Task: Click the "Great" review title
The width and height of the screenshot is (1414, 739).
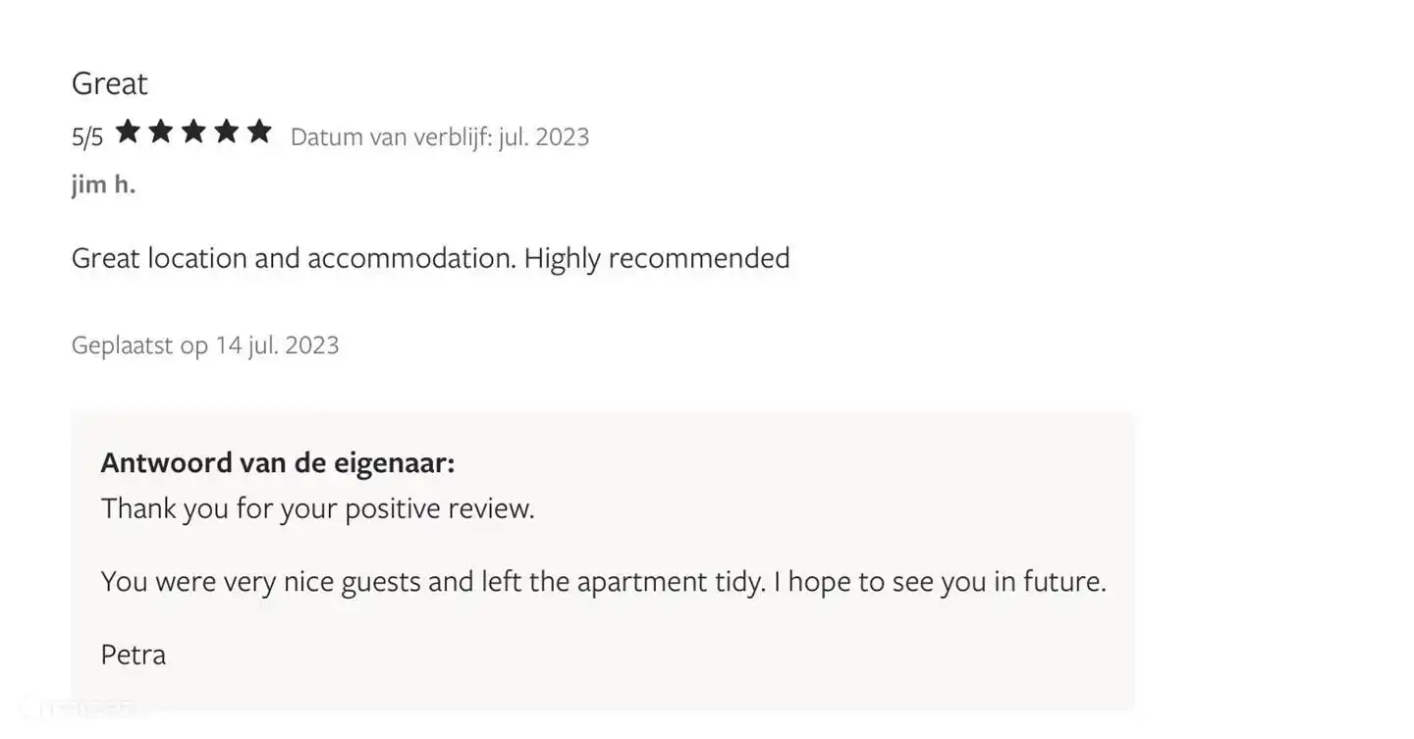Action: coord(109,83)
